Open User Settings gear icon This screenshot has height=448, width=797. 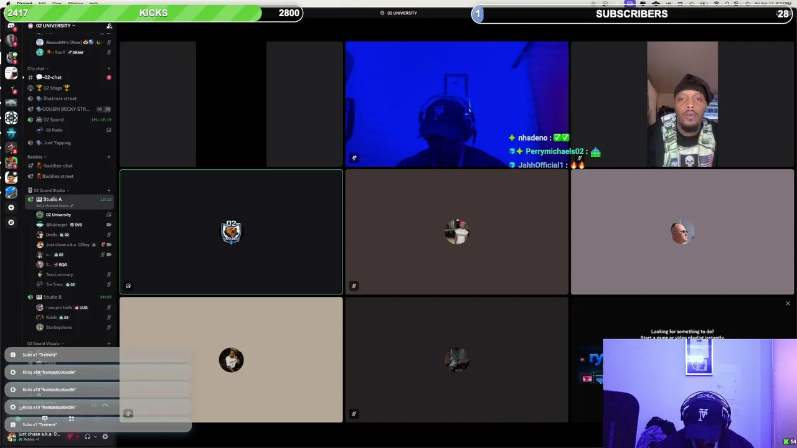tap(105, 437)
